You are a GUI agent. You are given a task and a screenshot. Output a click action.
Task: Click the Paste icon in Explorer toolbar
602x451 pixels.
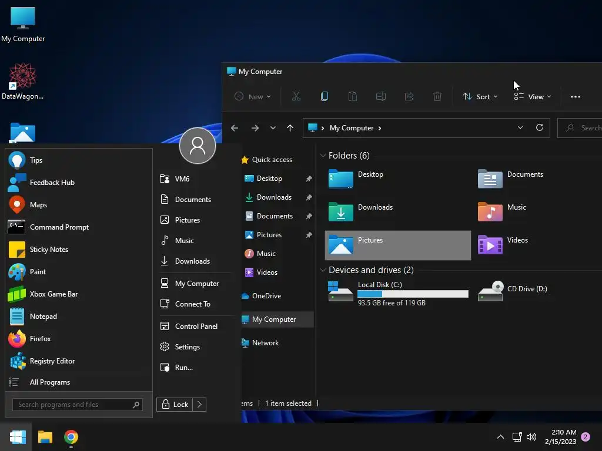(x=353, y=97)
